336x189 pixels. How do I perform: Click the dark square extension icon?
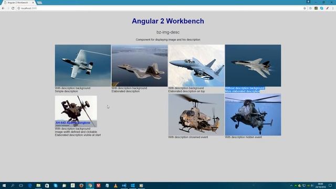coord(316,8)
